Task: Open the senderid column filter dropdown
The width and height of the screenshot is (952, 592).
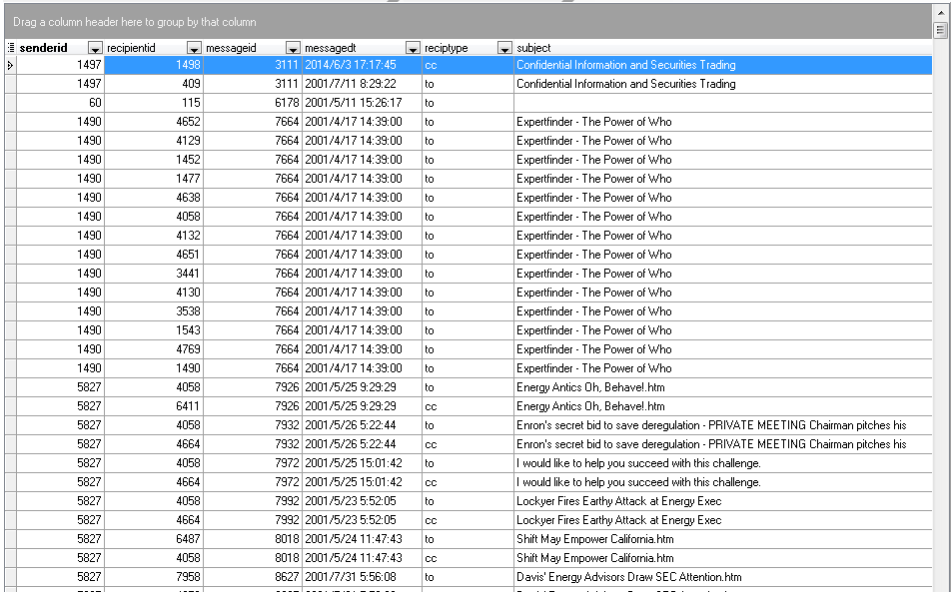Action: click(x=95, y=48)
